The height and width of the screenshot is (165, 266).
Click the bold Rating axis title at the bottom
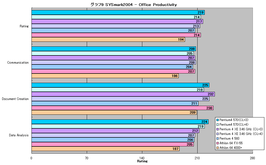click(x=142, y=161)
